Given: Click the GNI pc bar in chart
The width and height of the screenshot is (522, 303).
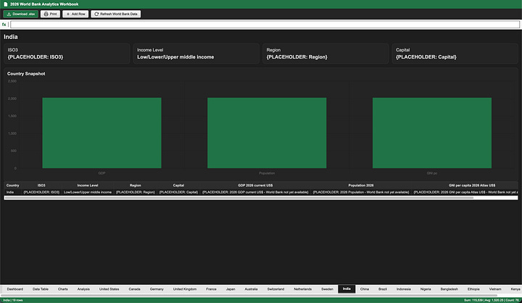Looking at the screenshot, I should click(432, 133).
